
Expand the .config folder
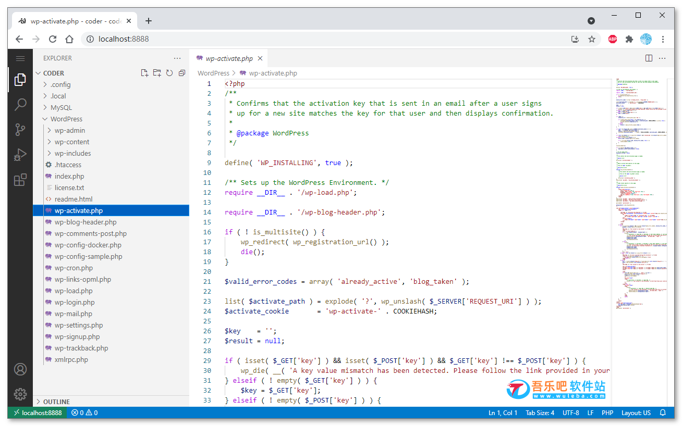(x=111, y=84)
